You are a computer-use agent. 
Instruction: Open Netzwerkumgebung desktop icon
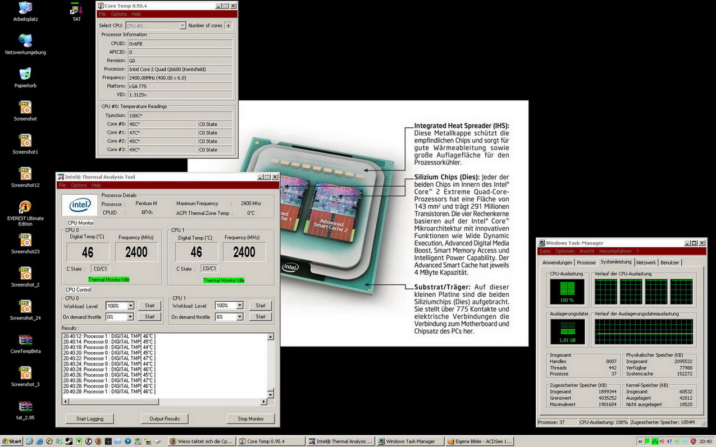tap(25, 44)
